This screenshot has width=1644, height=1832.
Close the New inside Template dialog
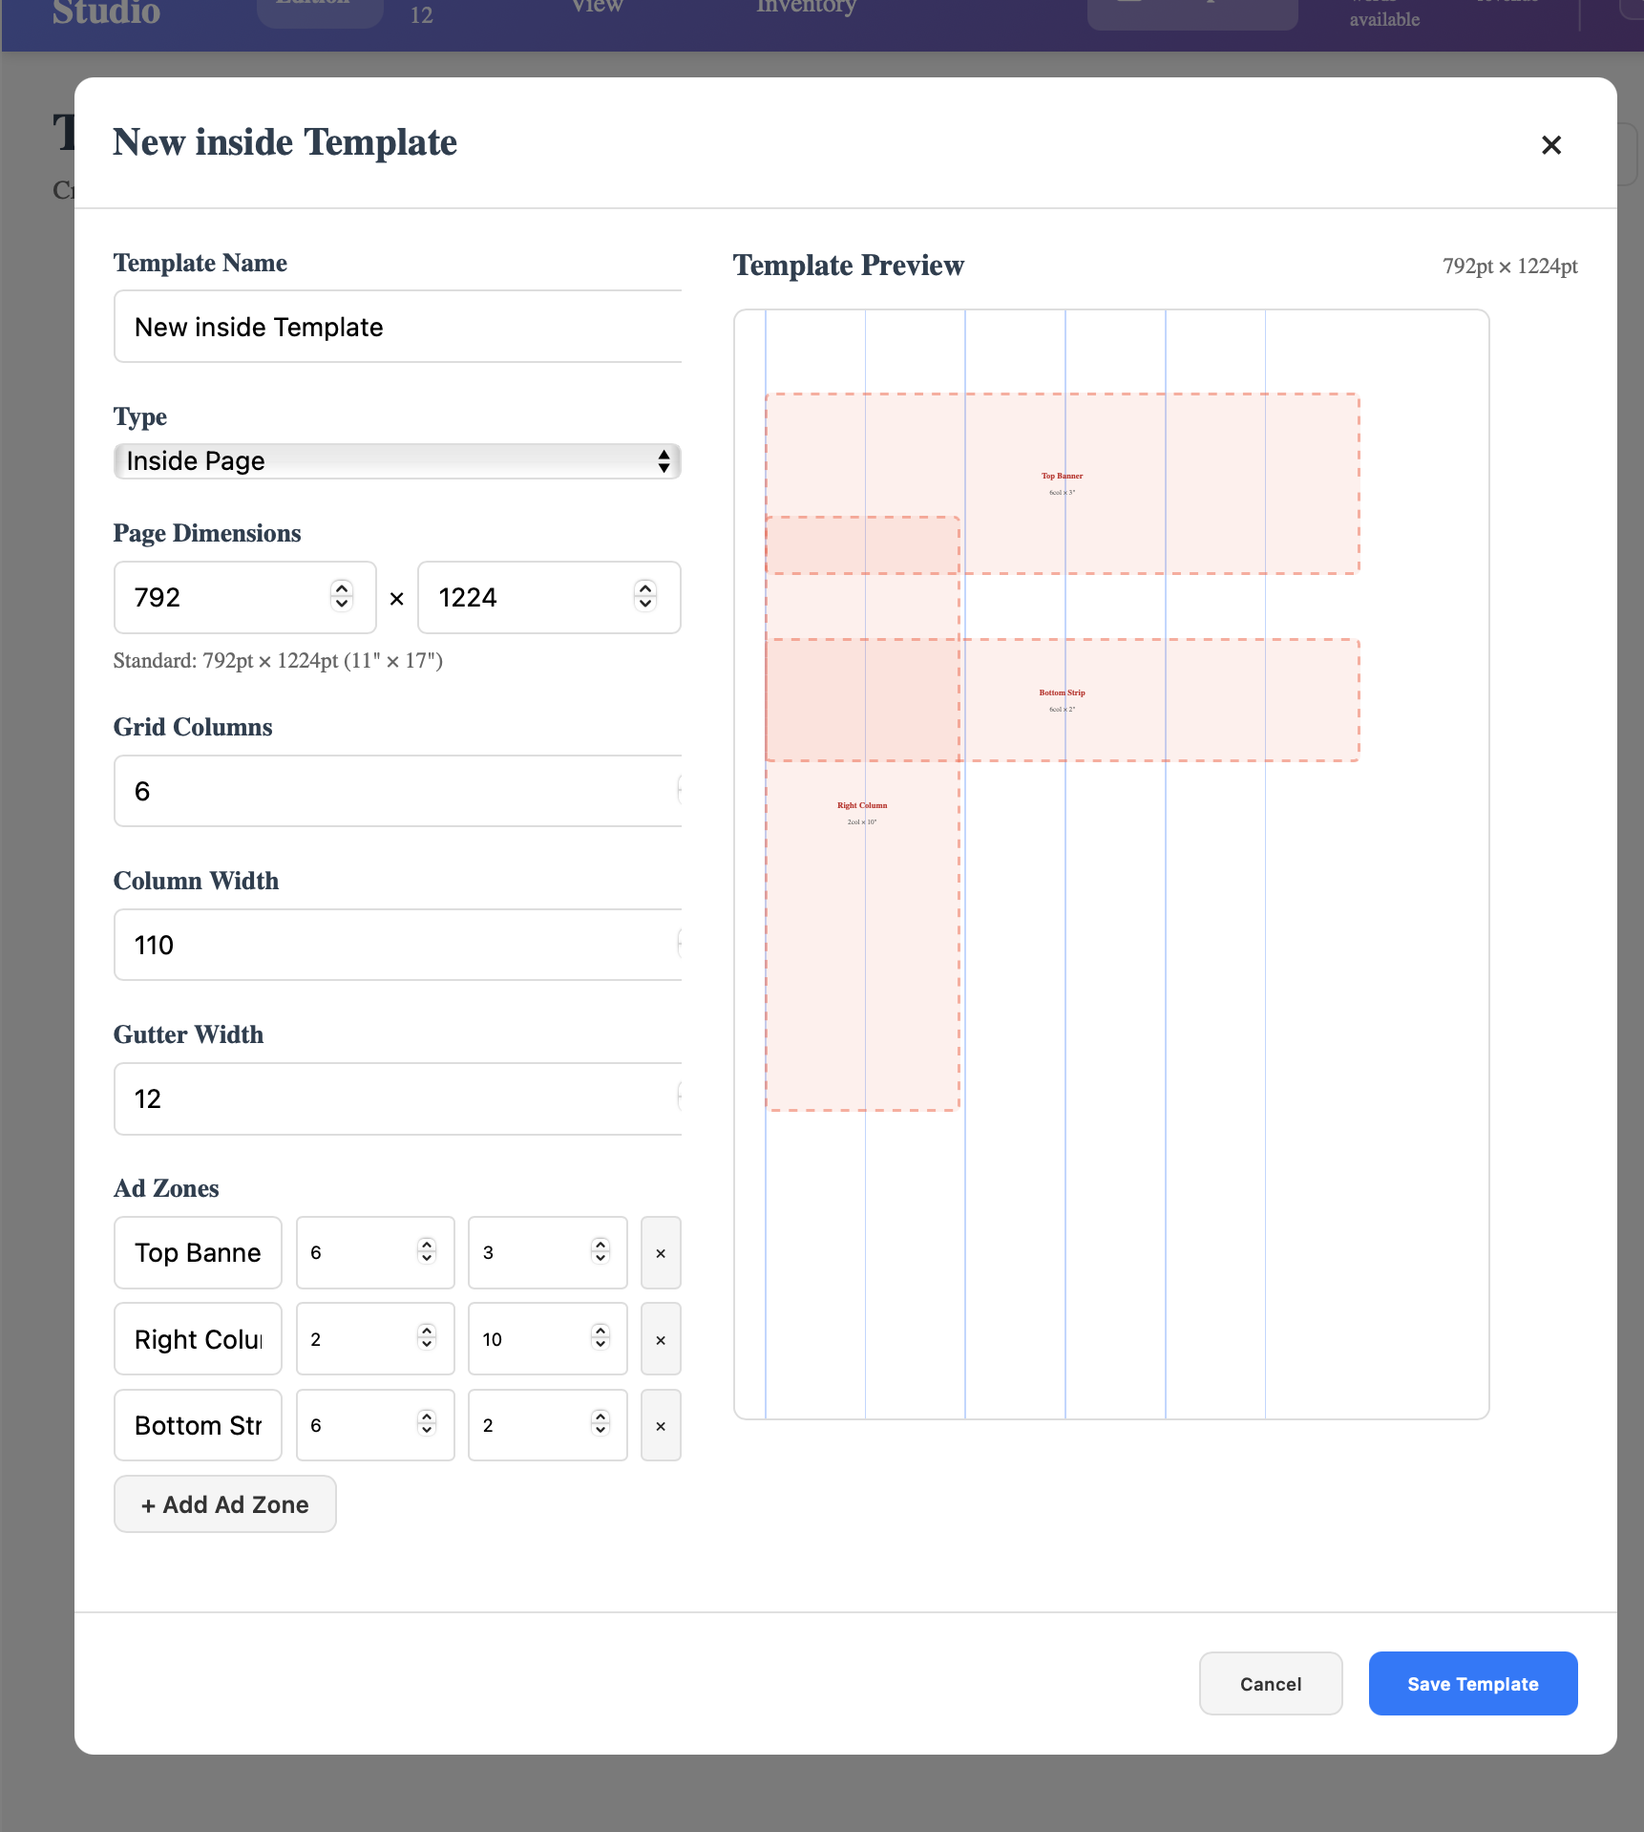[1551, 145]
